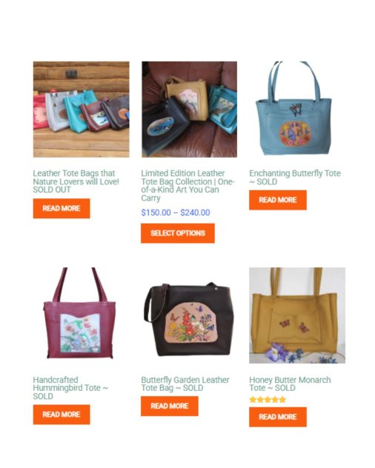This screenshot has height=468, width=375.
Task: Open the burgundy Hummingbird Tote image
Action: 82,315
